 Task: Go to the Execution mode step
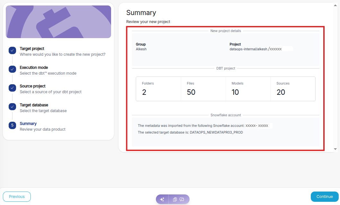tap(34, 68)
